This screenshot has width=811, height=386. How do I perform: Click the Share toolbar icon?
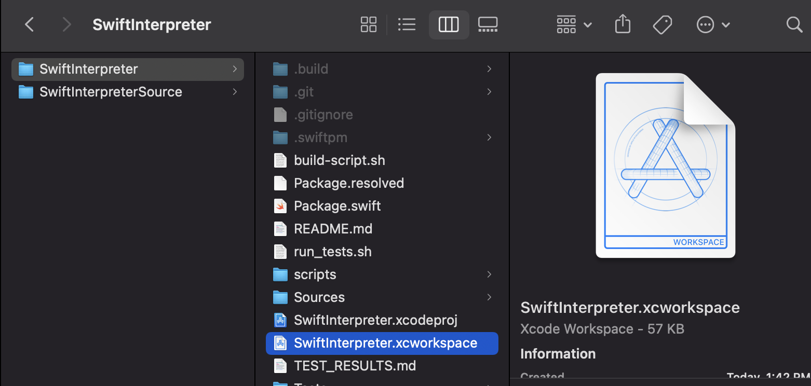[x=623, y=24]
